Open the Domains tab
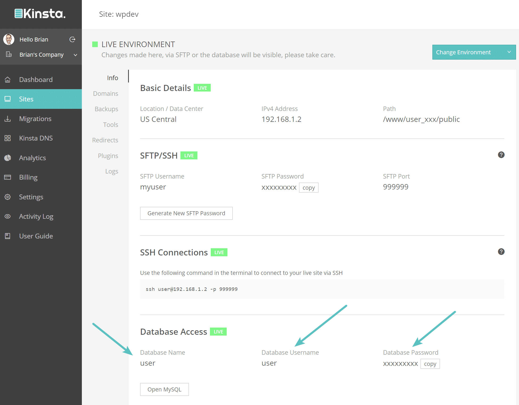The image size is (519, 405). [x=106, y=93]
